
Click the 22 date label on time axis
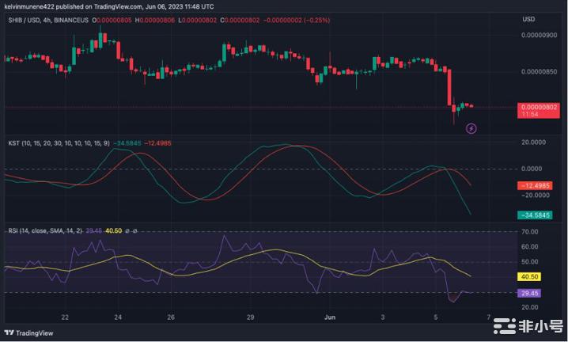coord(64,317)
